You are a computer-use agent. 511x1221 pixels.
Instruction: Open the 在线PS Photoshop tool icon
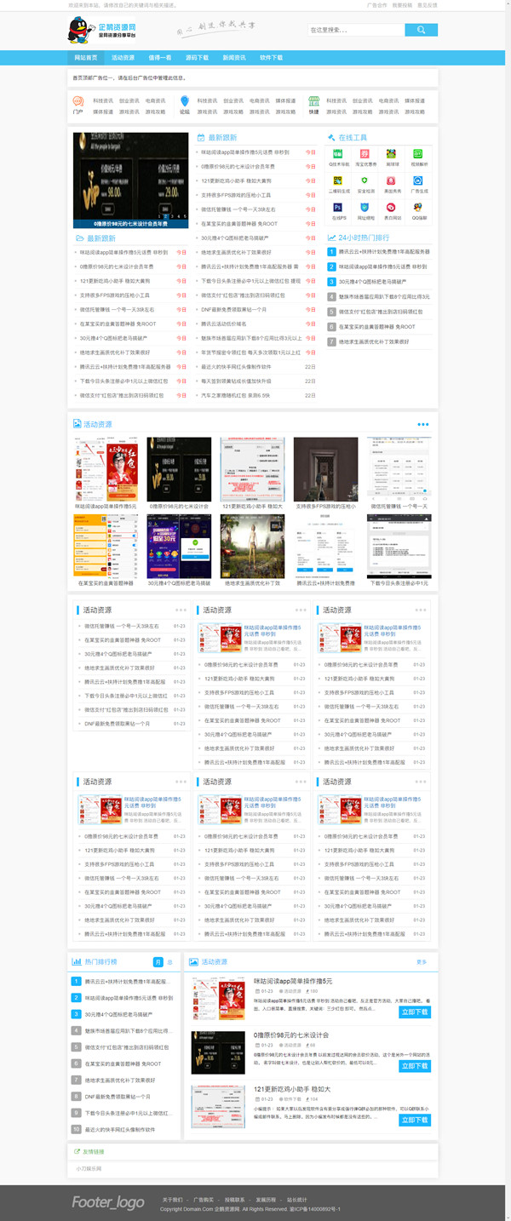click(337, 208)
